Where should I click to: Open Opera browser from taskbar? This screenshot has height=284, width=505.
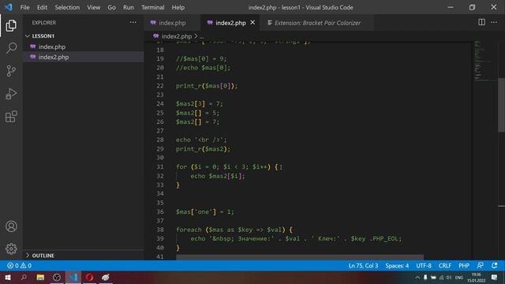point(89,277)
